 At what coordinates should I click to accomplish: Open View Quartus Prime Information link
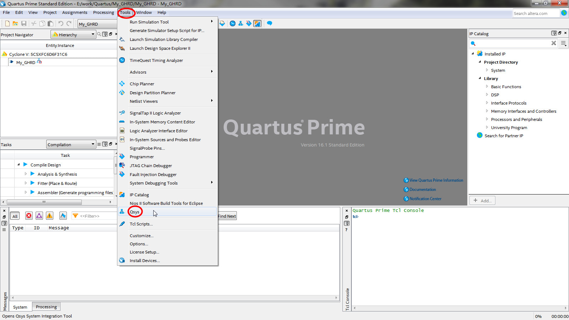click(436, 180)
